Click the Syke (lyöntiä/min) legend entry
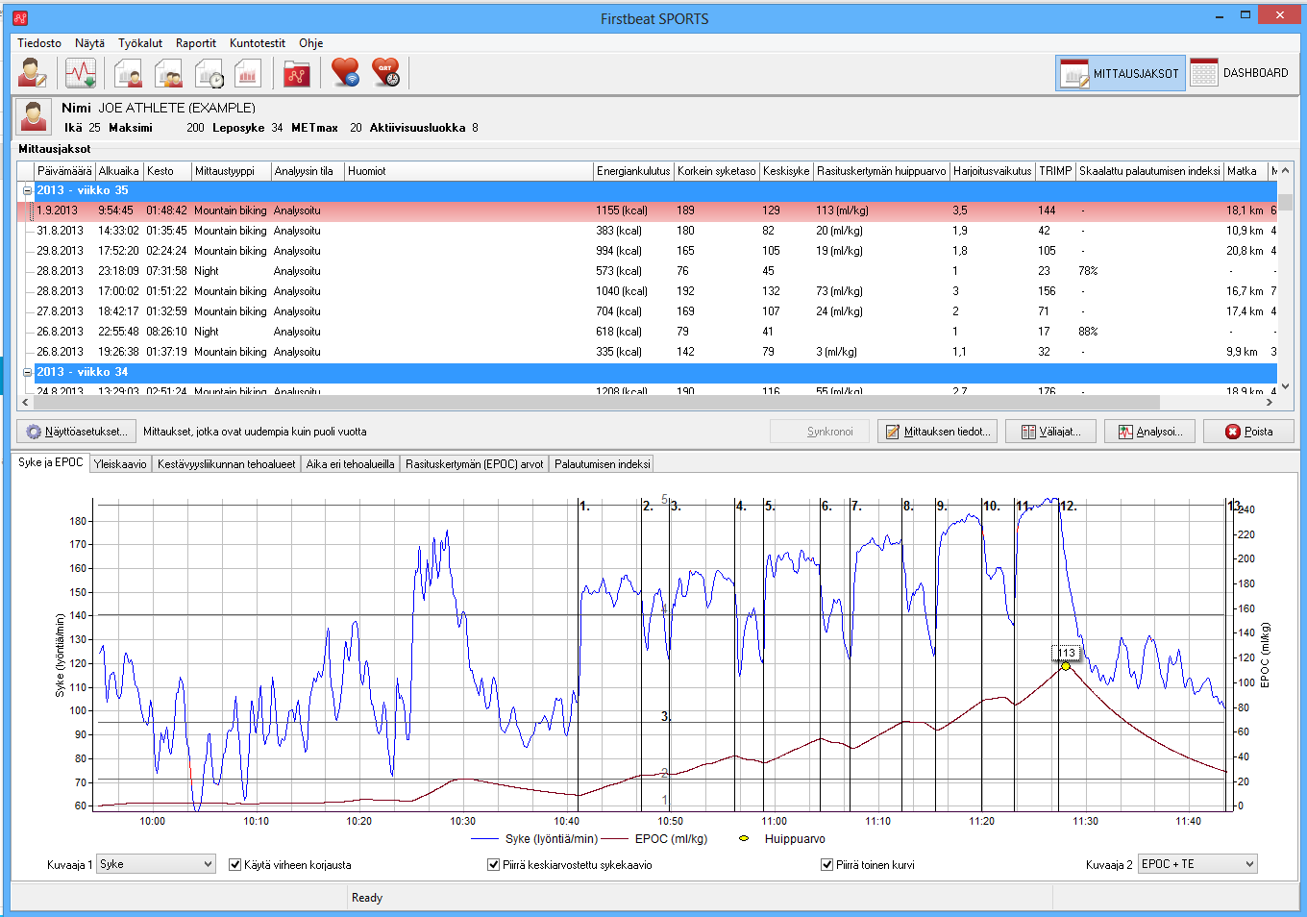The height and width of the screenshot is (917, 1307). [534, 838]
